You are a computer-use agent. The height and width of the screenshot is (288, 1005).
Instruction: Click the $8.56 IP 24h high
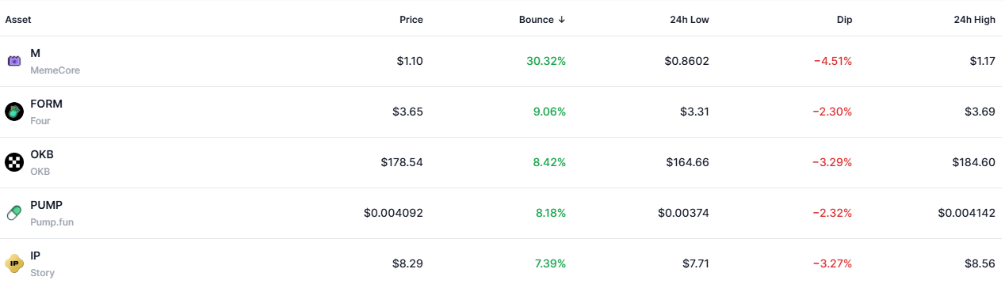[980, 263]
